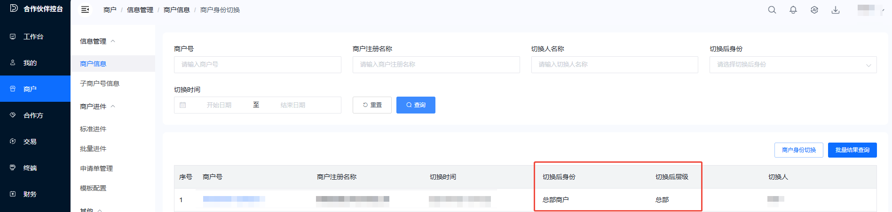The image size is (892, 212).
Task: Go to 交易 section in sidebar
Action: (30, 142)
